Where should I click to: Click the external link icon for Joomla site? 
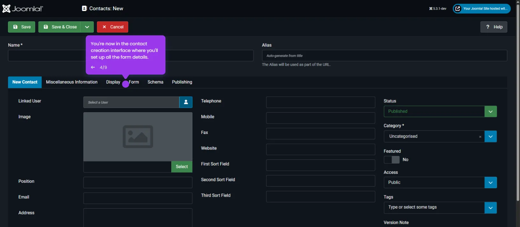click(458, 9)
